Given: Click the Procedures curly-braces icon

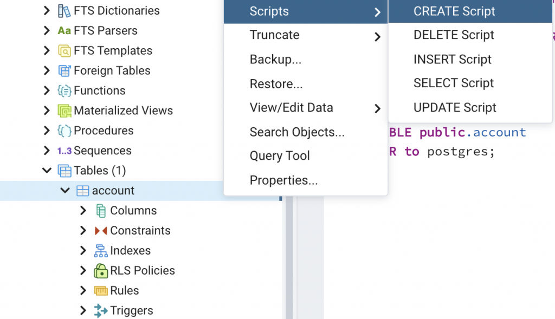Looking at the screenshot, I should coord(64,131).
